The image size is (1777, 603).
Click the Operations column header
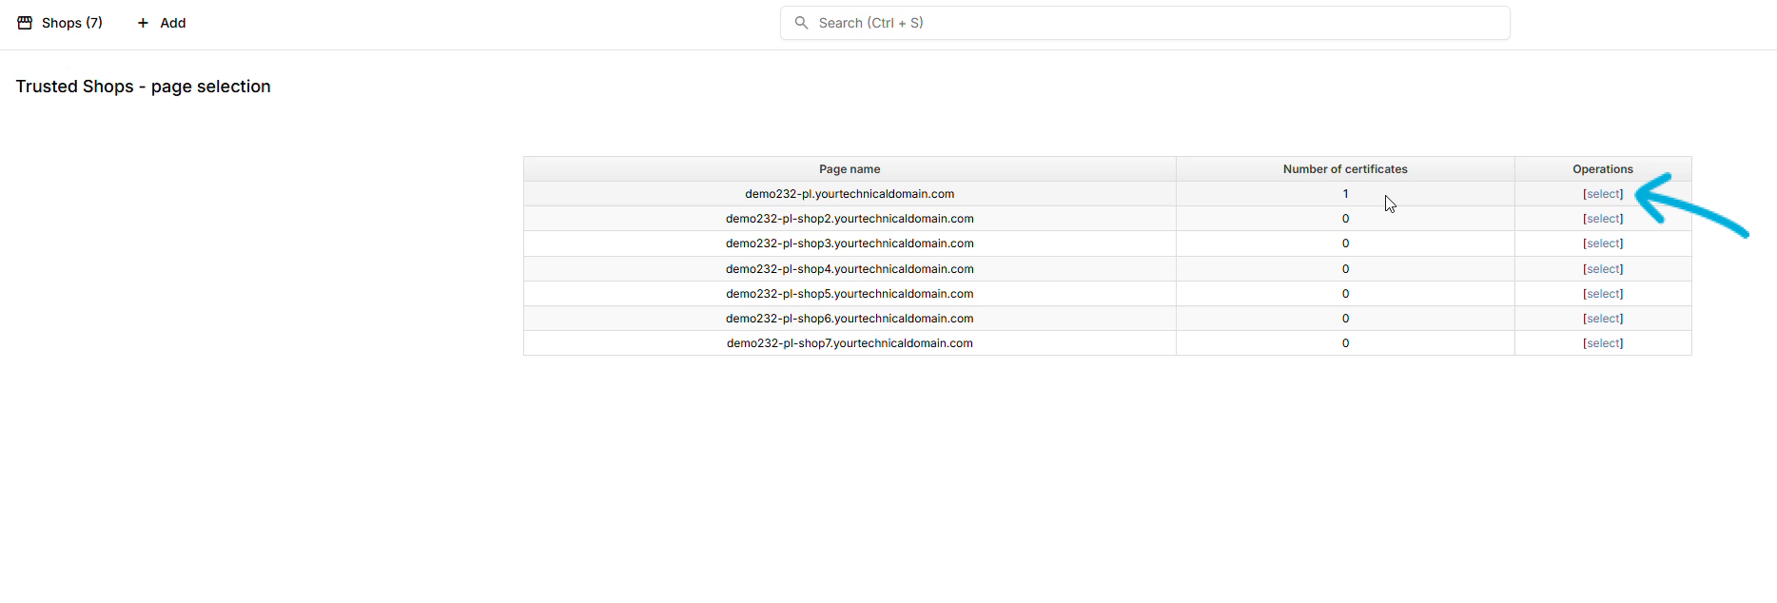[1603, 169]
